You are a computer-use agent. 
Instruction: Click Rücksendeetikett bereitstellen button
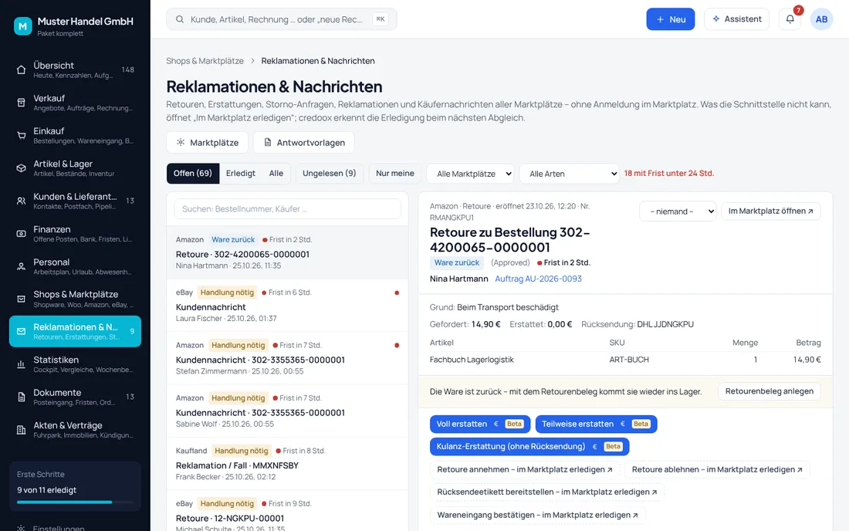pos(547,492)
